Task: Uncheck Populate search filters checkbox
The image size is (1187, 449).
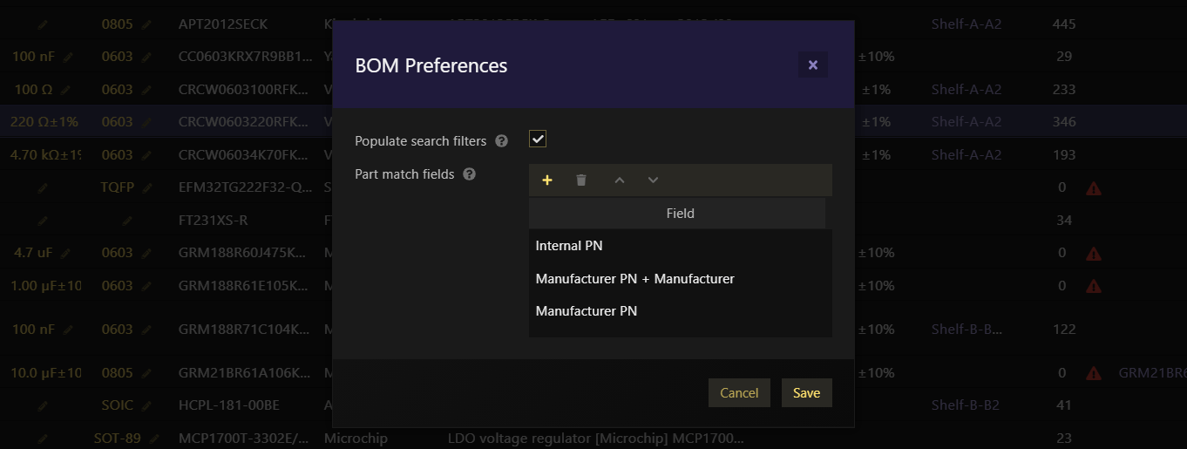Action: tap(538, 139)
